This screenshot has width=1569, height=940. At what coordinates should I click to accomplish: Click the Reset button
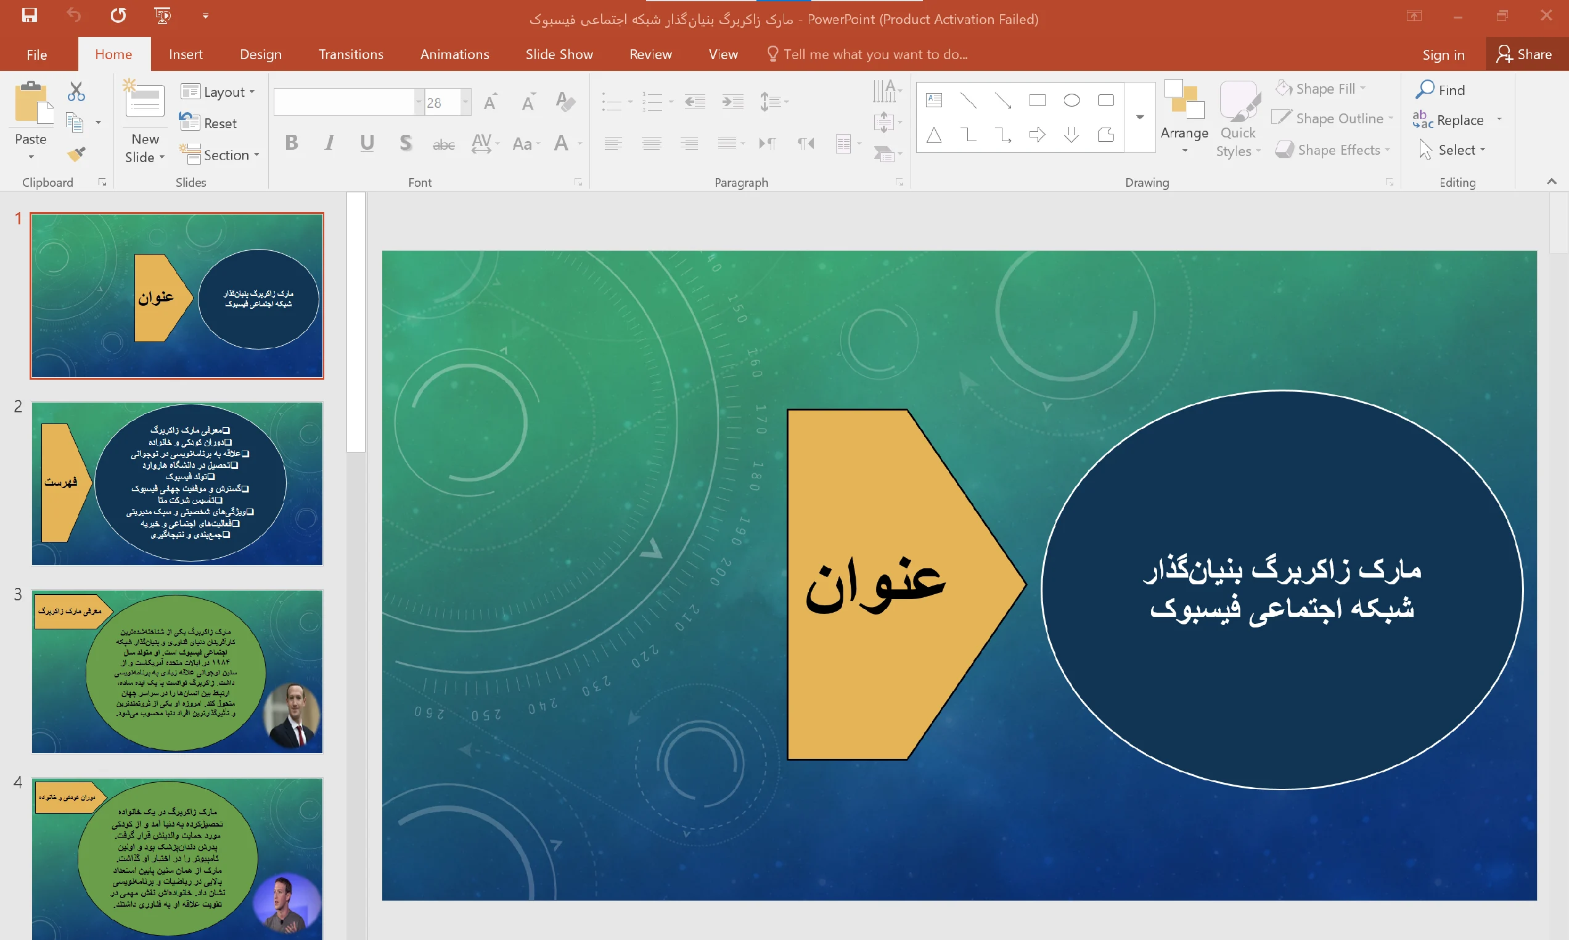point(208,123)
